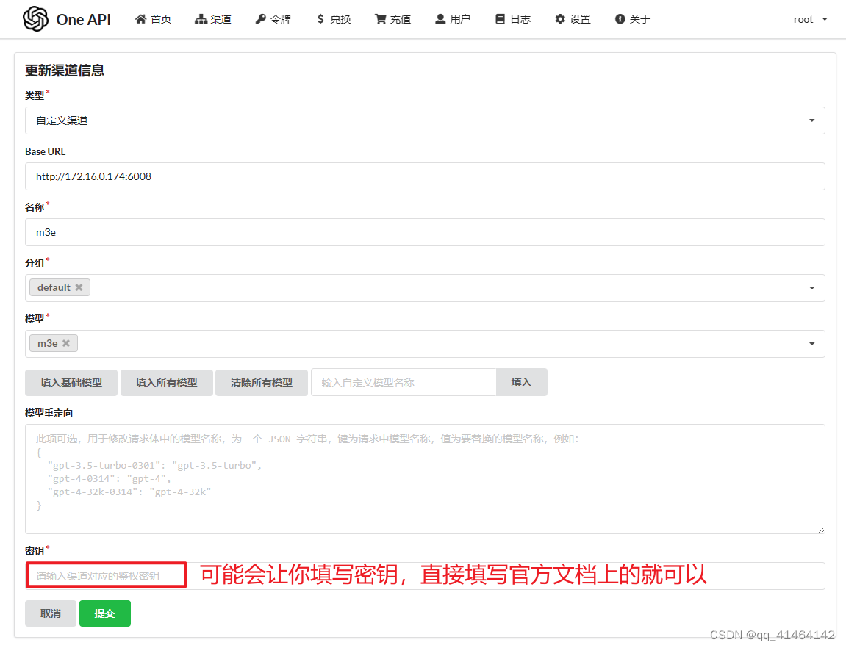Open 日志 using the document icon

point(501,19)
